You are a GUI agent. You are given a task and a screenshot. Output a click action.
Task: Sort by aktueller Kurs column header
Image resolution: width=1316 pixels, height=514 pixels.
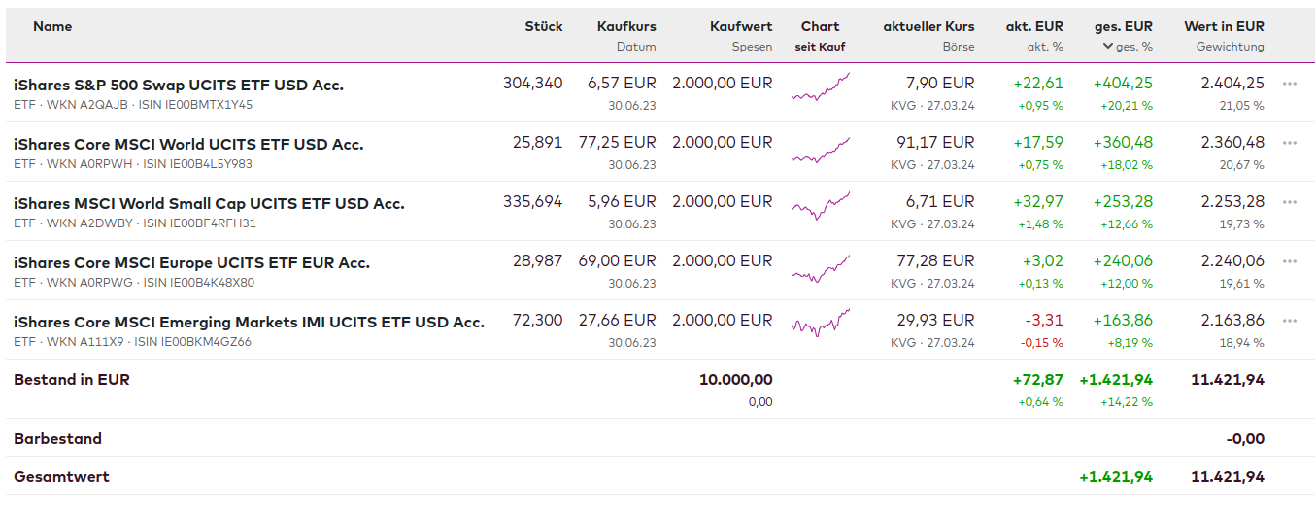click(928, 27)
